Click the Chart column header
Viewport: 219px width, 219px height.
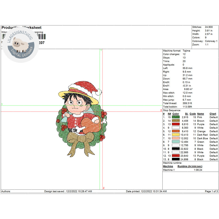(213, 114)
